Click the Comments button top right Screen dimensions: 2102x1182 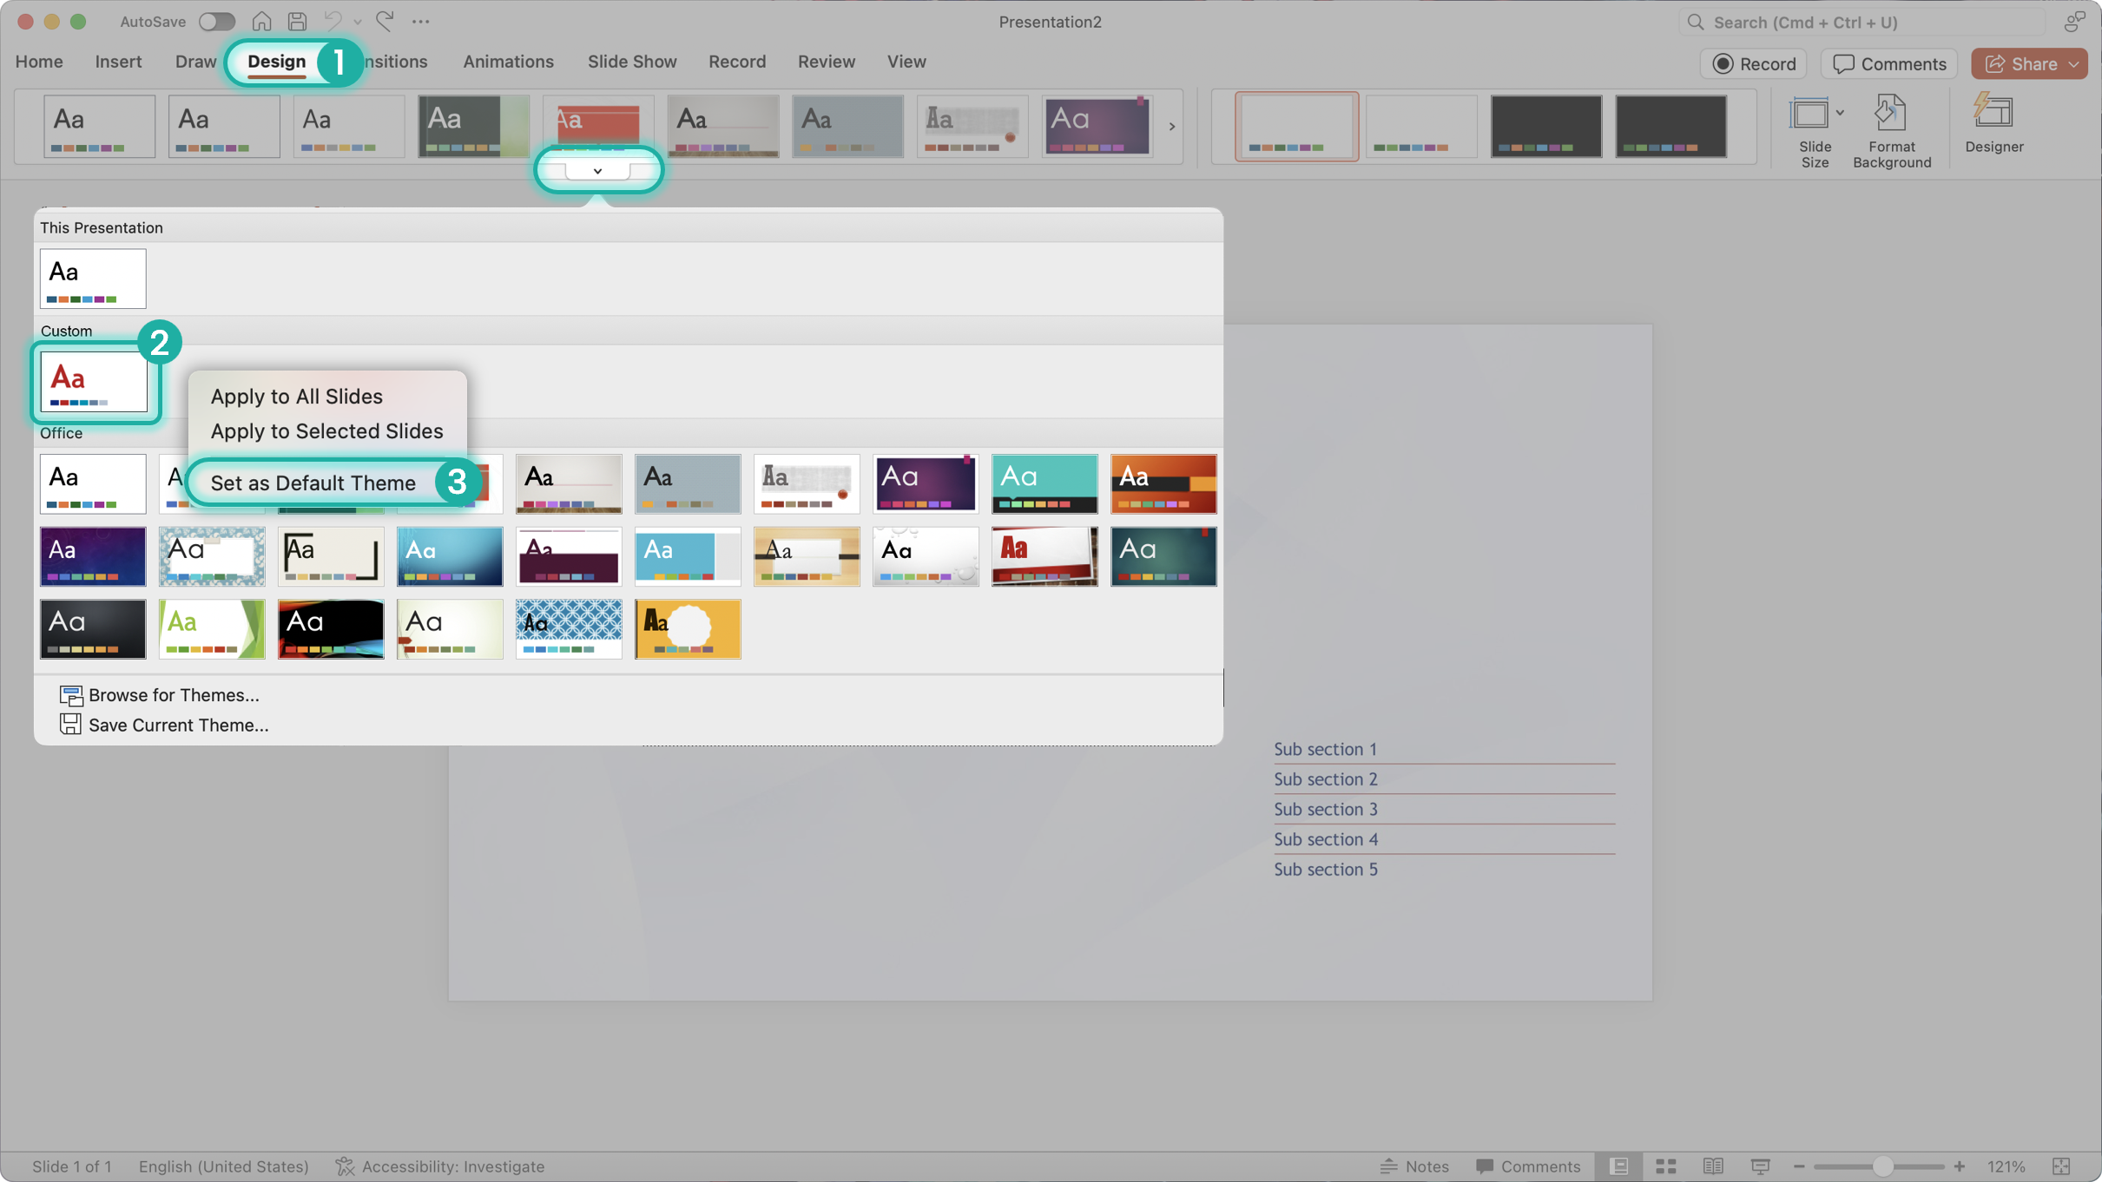pos(1888,64)
